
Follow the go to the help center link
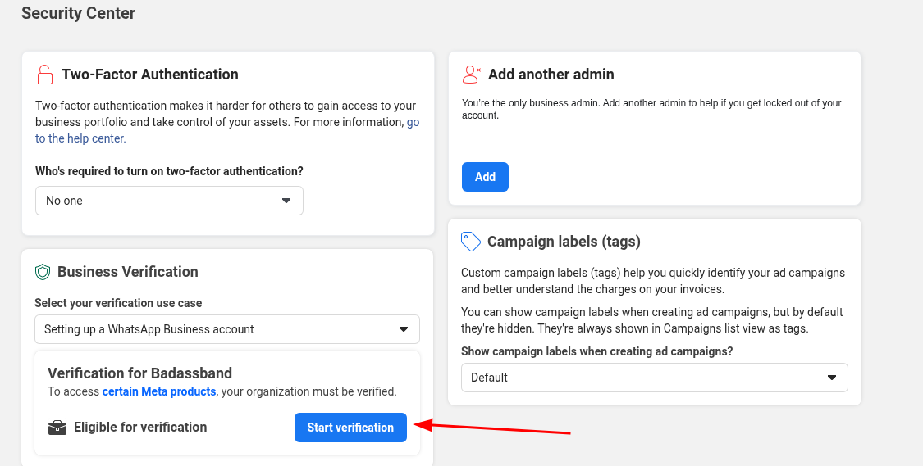(80, 138)
